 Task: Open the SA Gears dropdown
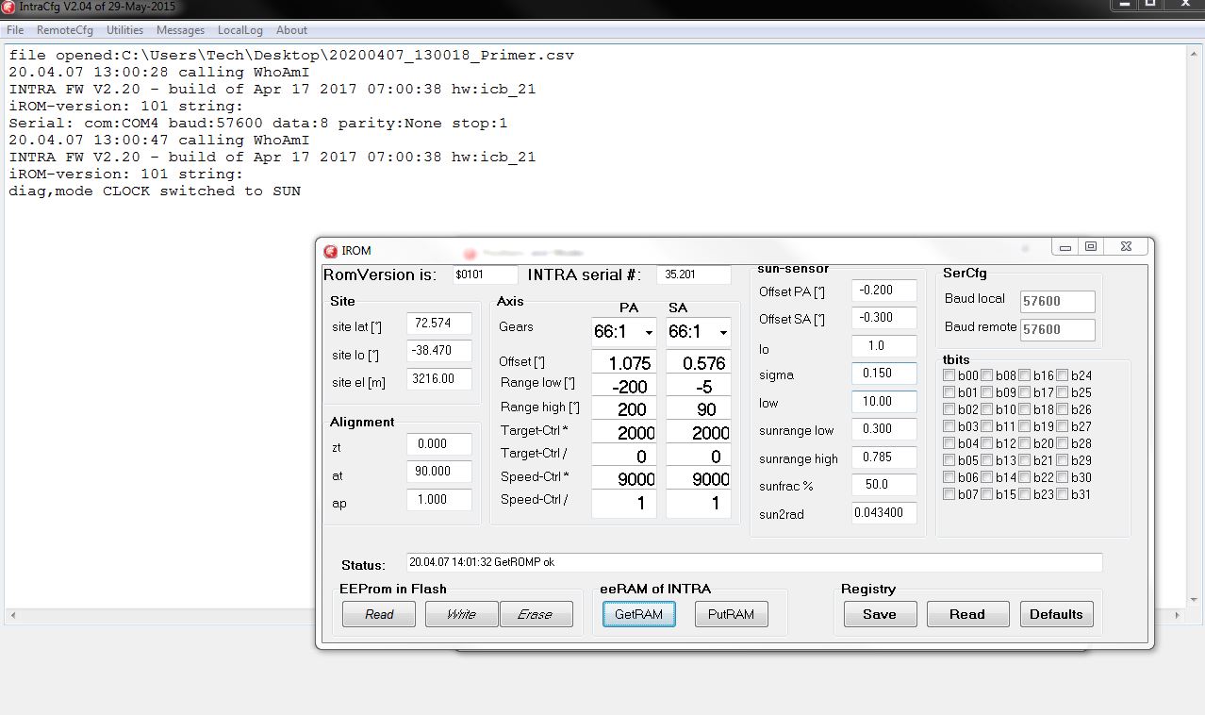pyautogui.click(x=723, y=333)
